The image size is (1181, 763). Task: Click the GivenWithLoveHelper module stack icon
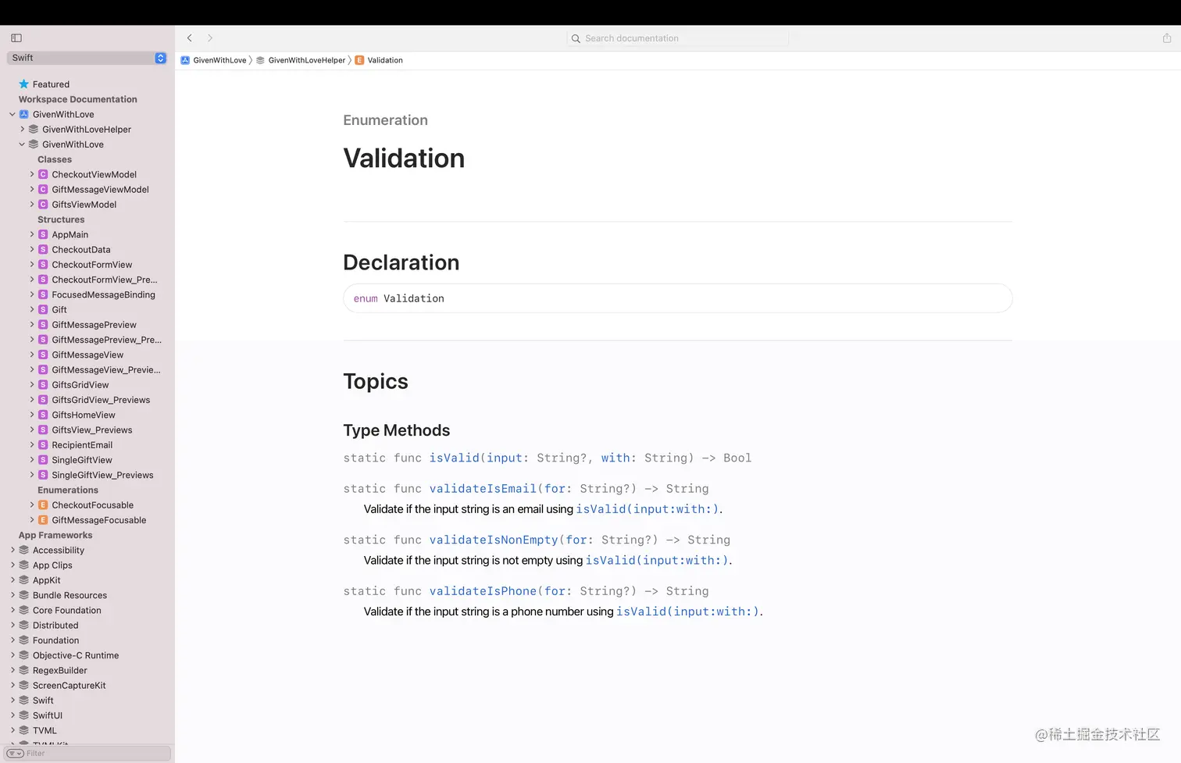34,130
